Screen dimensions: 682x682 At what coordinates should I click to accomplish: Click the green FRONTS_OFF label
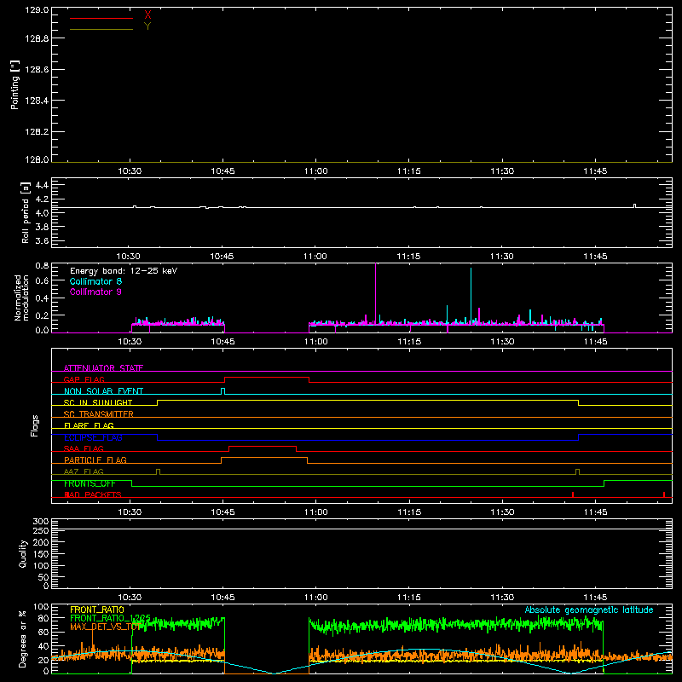click(90, 483)
